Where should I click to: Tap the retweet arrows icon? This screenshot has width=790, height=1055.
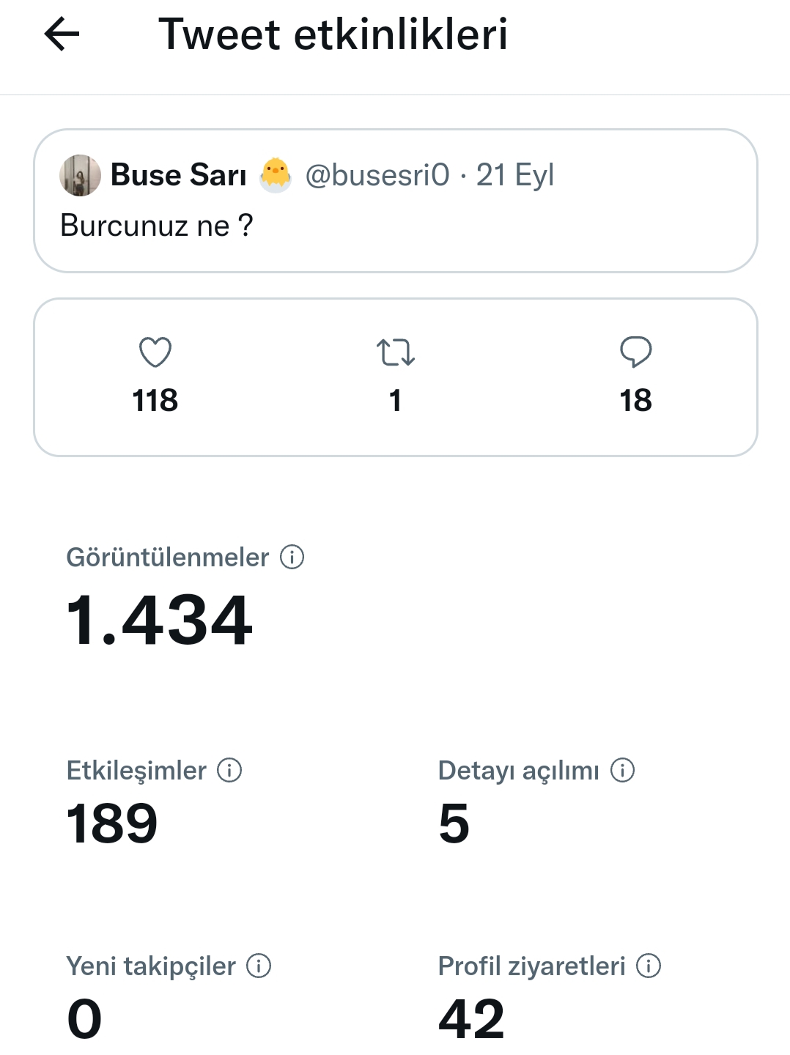[396, 352]
